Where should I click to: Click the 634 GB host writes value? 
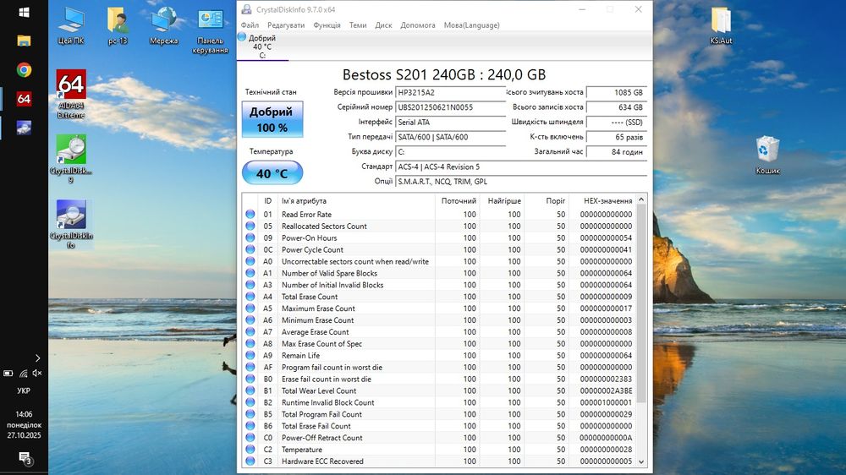616,107
